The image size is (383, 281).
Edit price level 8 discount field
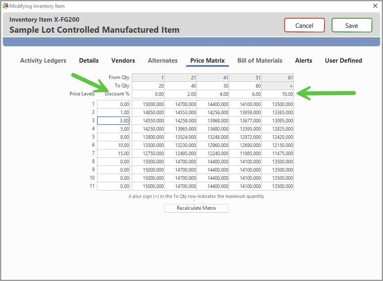[113, 162]
